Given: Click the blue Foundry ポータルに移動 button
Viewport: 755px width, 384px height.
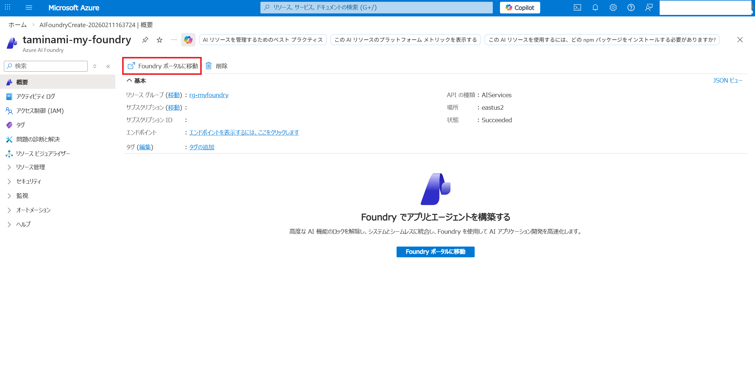Looking at the screenshot, I should coord(435,252).
